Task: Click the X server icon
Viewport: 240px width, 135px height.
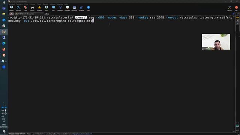Action: pos(229,8)
